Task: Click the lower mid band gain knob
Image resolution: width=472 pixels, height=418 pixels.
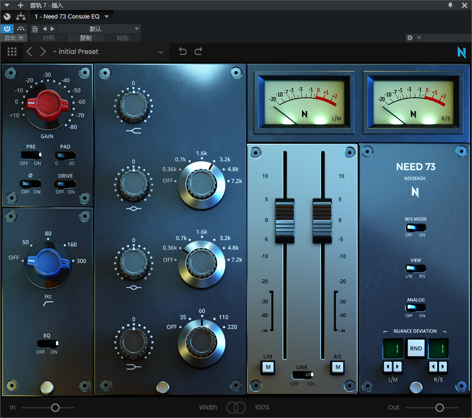Action: pyautogui.click(x=134, y=263)
